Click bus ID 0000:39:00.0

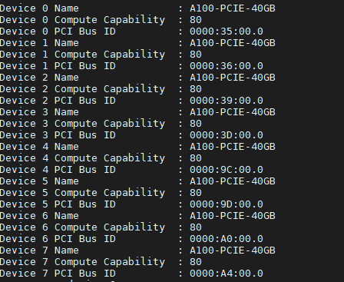(227, 101)
